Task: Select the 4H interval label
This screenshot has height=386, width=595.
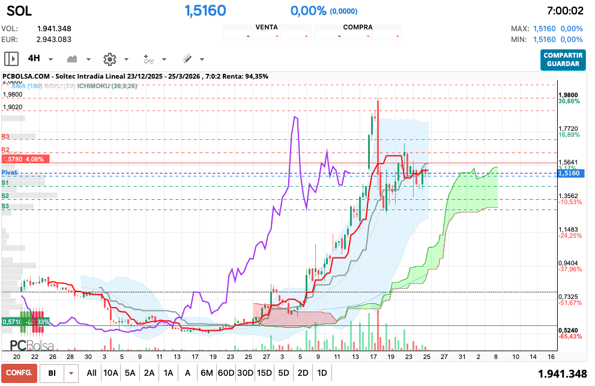Action: pyautogui.click(x=34, y=58)
